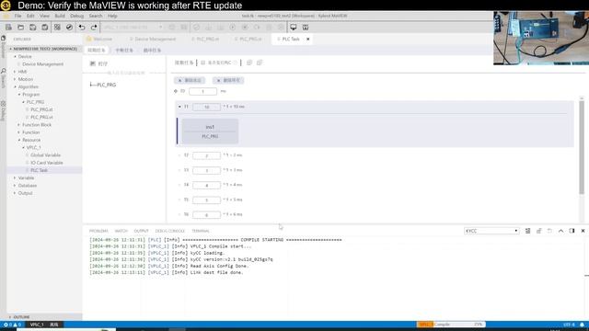This screenshot has width=589, height=331.
Task: Collapse the Resource tree node
Action: (x=18, y=140)
